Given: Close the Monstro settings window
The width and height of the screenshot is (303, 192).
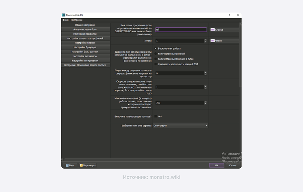Looking at the screenshot, I should (x=238, y=15).
